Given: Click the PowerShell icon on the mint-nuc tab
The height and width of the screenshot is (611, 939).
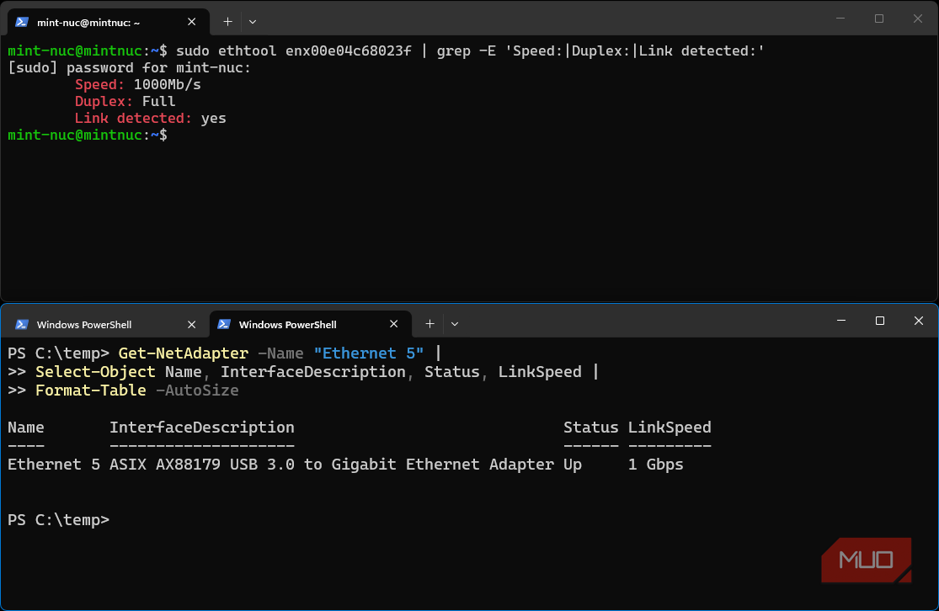Looking at the screenshot, I should [x=22, y=22].
